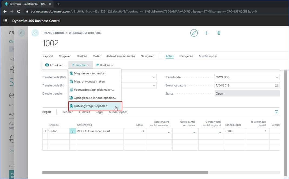Image resolution: width=289 pixels, height=179 pixels.
Task: Open the Order menu
Action: (x=97, y=56)
